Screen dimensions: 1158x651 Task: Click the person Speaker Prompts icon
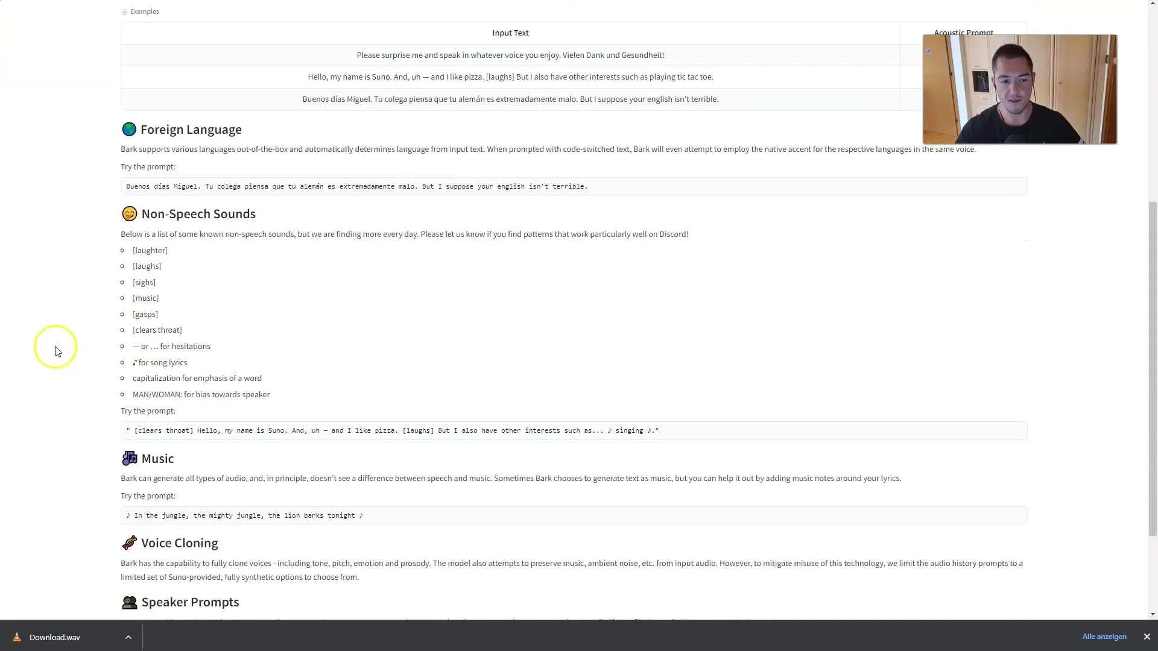coord(129,603)
